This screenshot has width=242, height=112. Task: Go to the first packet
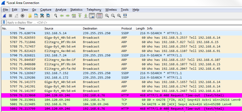coord(80,16)
